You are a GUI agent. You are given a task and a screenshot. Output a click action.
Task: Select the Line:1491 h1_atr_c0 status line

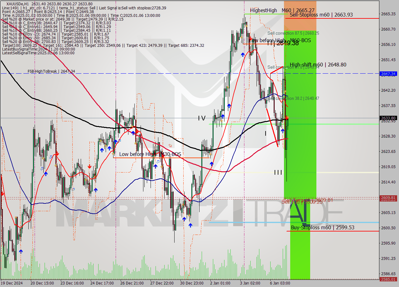[84, 8]
